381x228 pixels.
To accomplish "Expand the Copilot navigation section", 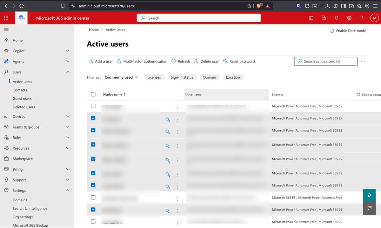I will pyautogui.click(x=68, y=51).
